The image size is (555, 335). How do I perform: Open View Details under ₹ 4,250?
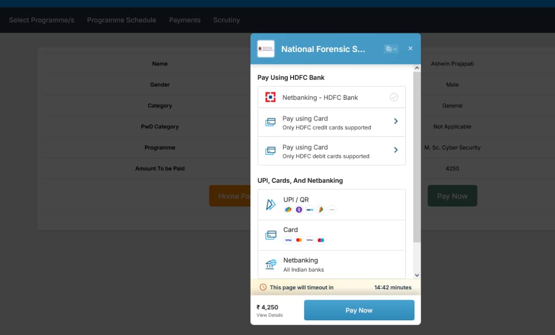tap(270, 315)
